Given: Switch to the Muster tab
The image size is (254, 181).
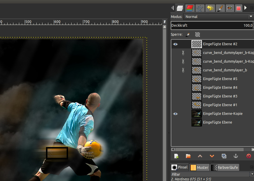Looking at the screenshot, I should (x=200, y=167).
